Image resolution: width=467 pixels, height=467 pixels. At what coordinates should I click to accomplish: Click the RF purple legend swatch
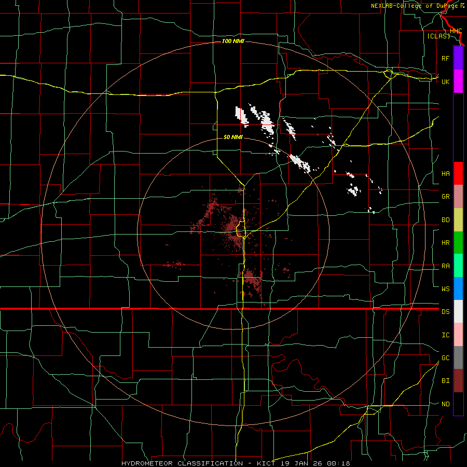458,58
